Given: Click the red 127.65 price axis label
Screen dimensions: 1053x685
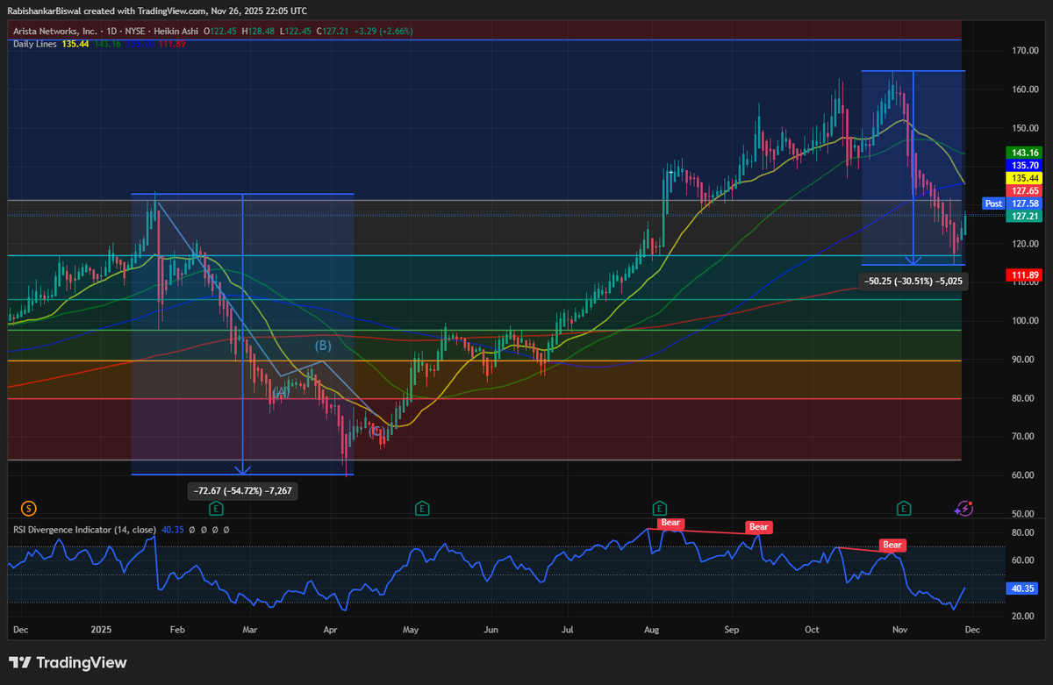Looking at the screenshot, I should click(1022, 190).
